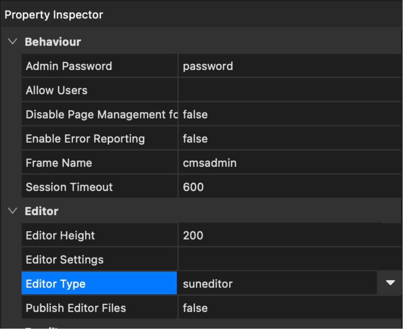Open the Editor Type dropdown arrow
Image resolution: width=403 pixels, height=329 pixels.
(390, 283)
